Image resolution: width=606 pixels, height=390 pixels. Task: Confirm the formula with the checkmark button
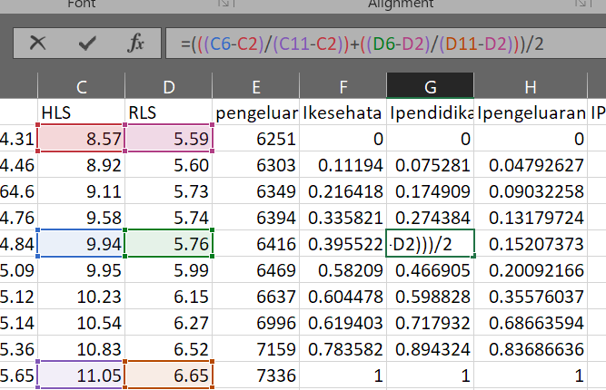pos(87,43)
